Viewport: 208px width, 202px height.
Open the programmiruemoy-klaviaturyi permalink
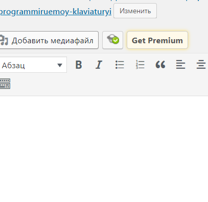pyautogui.click(x=56, y=12)
